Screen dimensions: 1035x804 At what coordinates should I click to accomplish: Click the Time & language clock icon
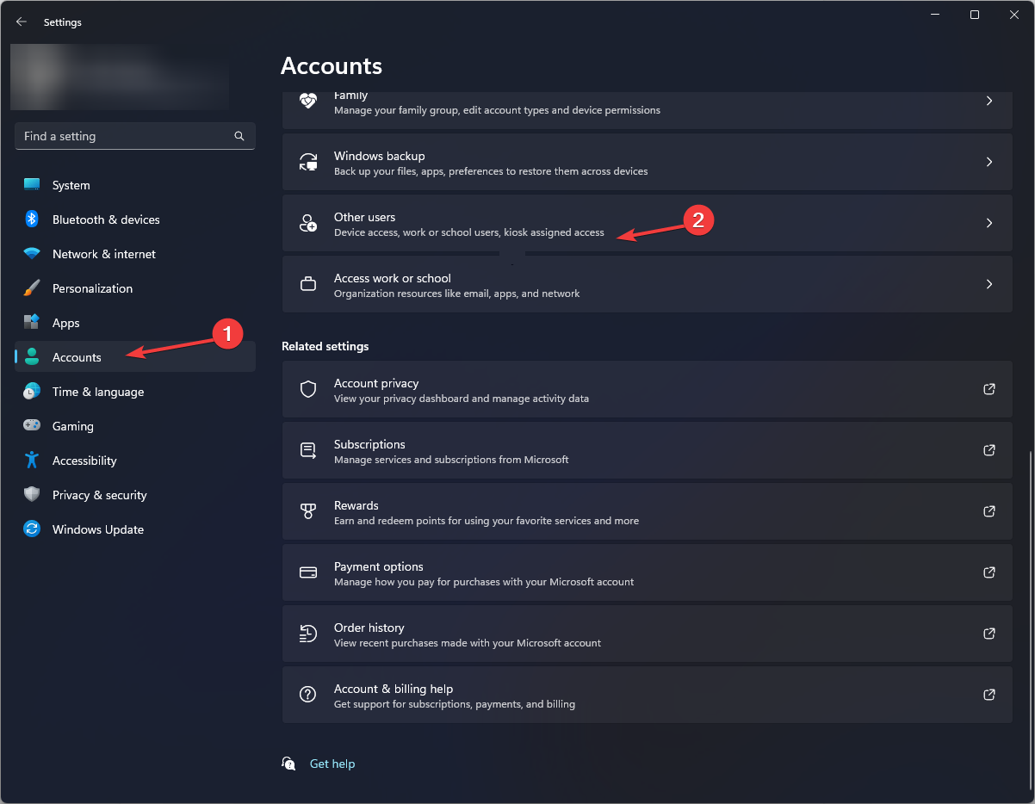pos(32,392)
